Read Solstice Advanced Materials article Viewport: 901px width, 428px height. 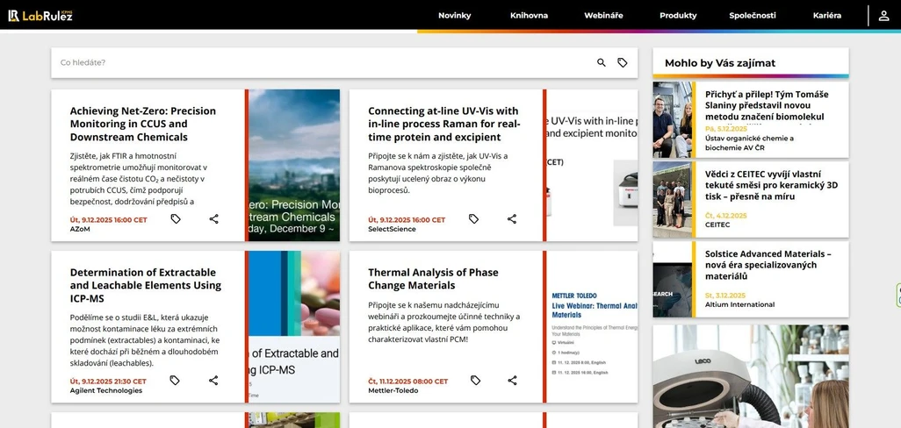point(768,264)
